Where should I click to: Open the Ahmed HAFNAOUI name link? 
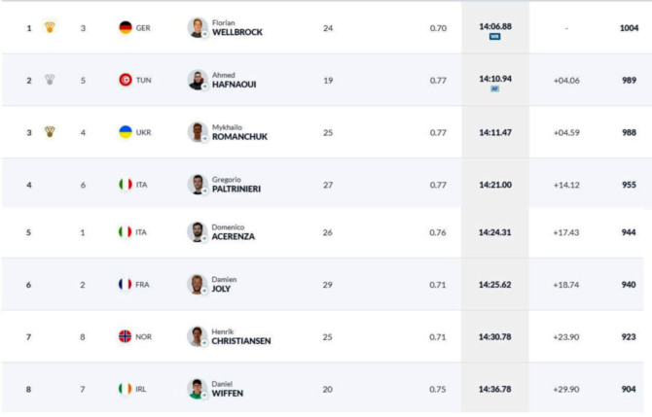(235, 80)
